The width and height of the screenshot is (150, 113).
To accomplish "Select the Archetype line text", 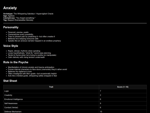I will [x=28, y=14].
